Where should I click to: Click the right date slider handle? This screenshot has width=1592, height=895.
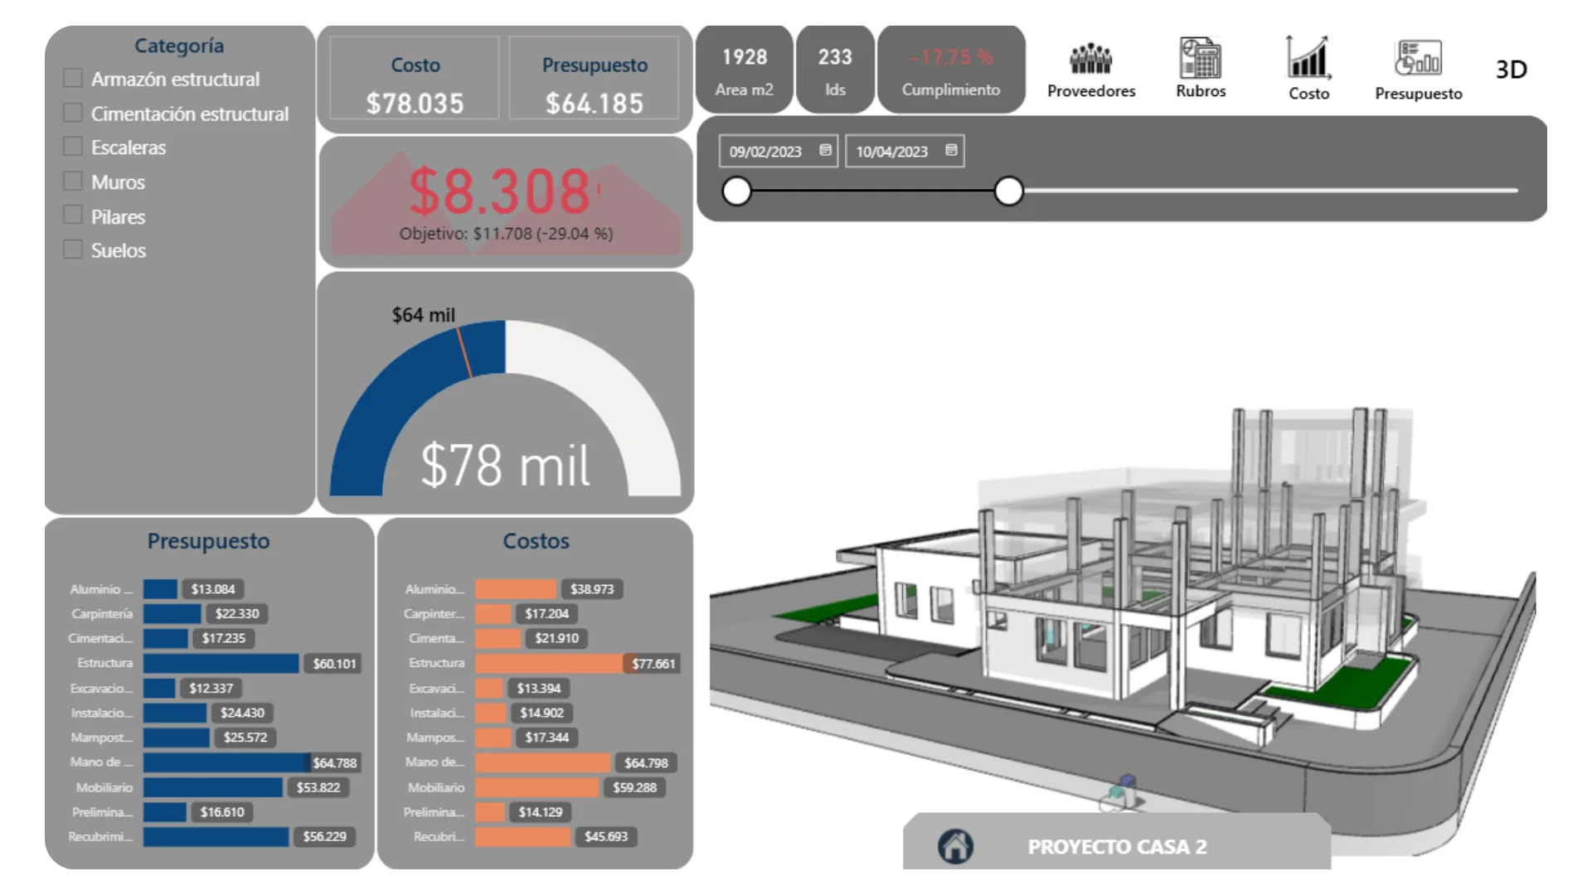[1008, 191]
